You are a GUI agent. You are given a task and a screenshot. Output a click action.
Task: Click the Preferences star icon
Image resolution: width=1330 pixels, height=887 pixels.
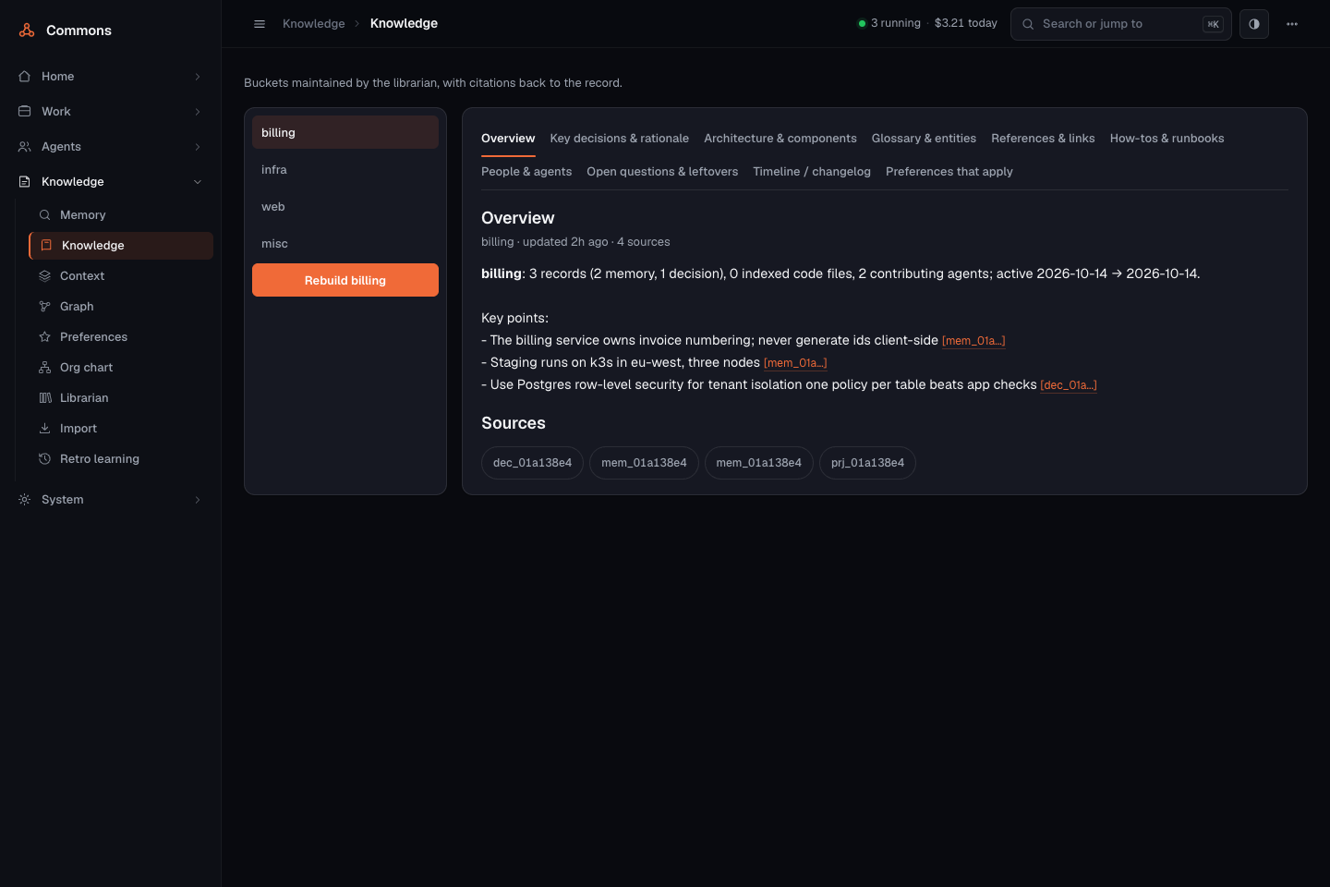[x=44, y=337]
